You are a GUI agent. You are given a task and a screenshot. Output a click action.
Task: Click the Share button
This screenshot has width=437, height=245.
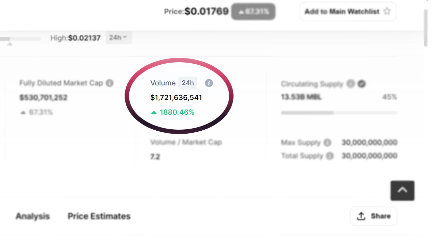coord(373,216)
